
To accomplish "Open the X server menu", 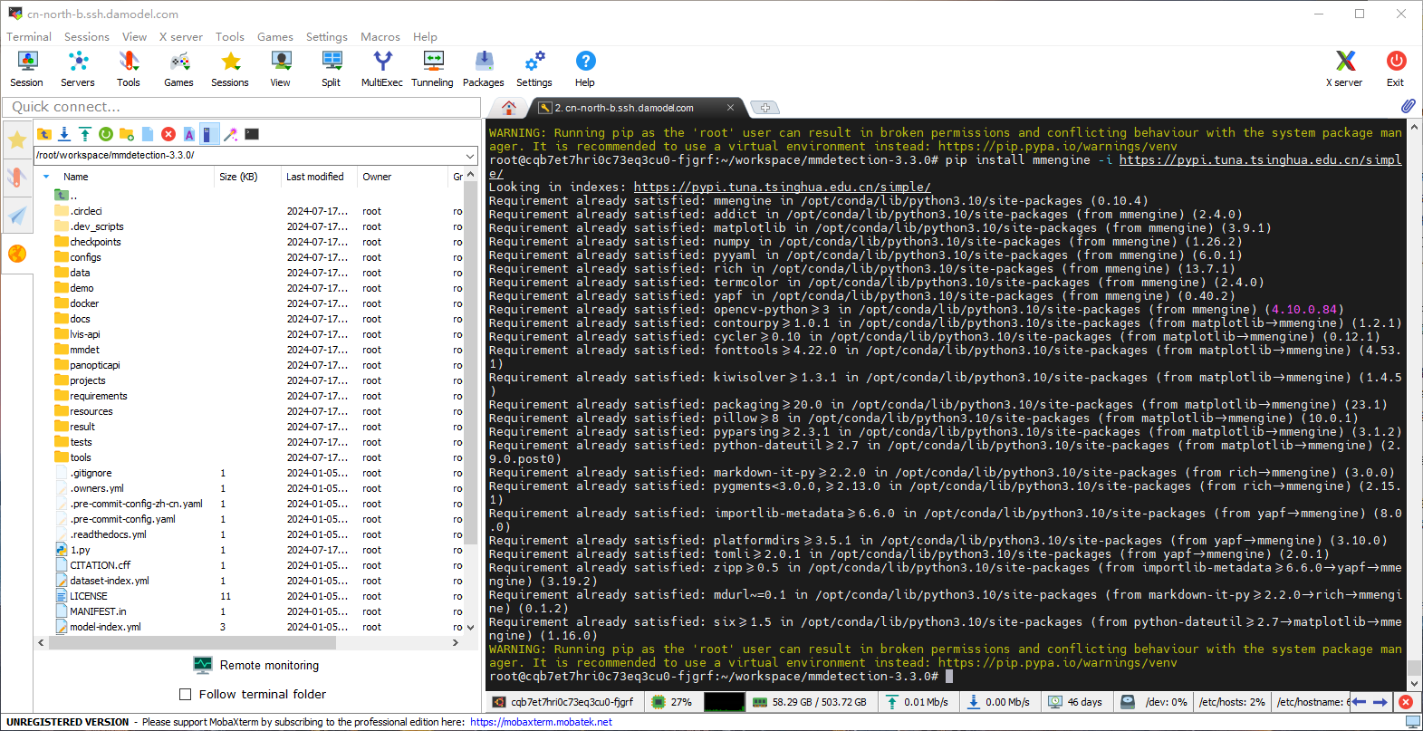I will coord(181,37).
